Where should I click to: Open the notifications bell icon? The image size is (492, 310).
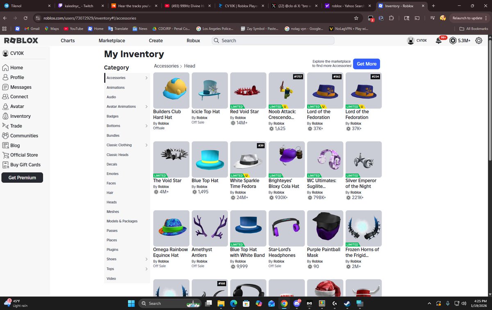coord(438,41)
